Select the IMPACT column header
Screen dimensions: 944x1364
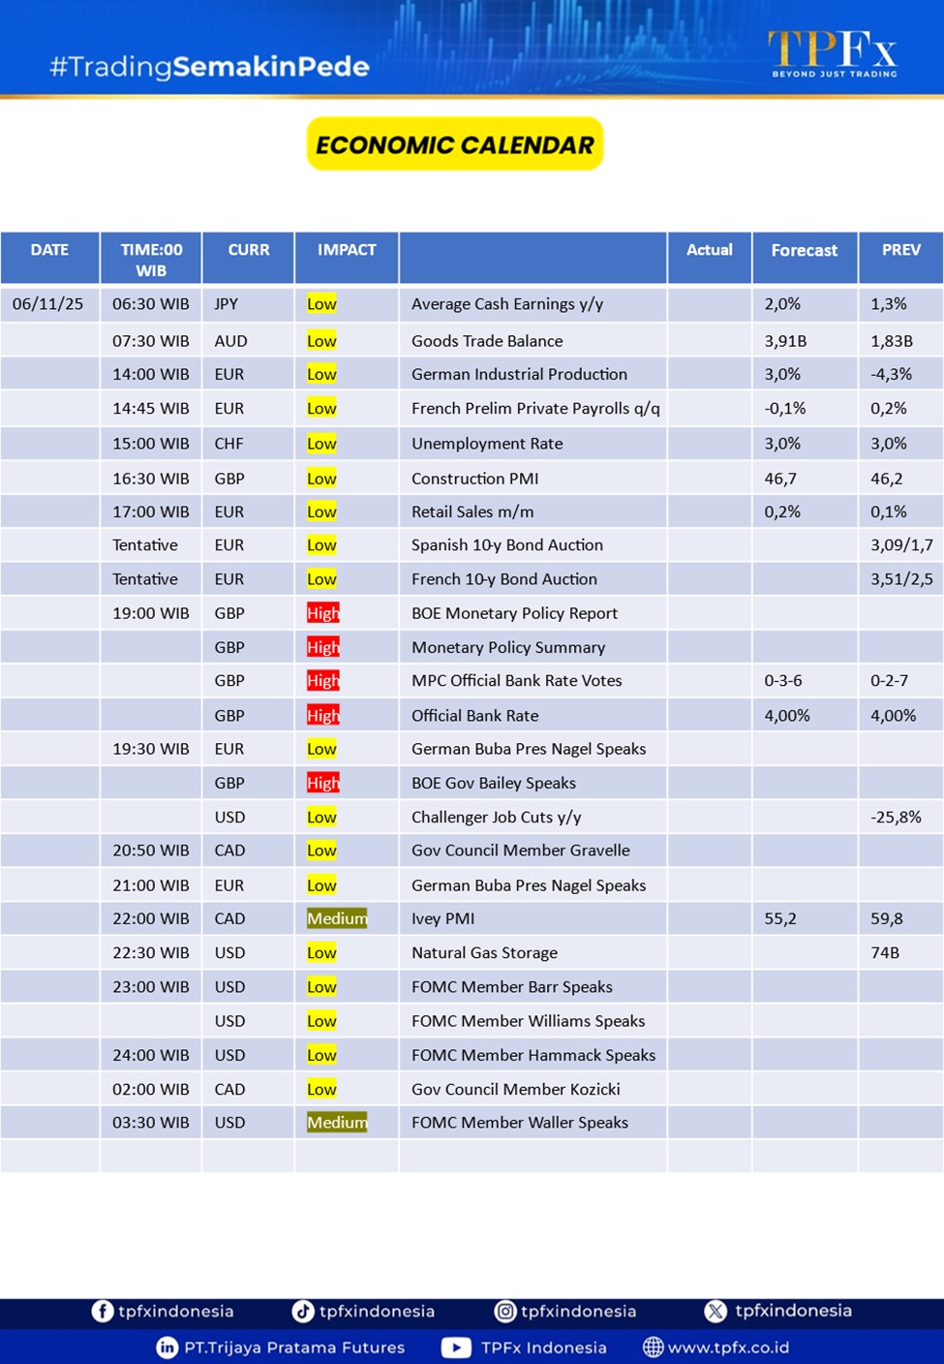[347, 250]
